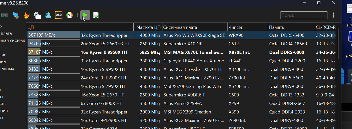Click the gauge sensor panel icon

tap(69, 15)
